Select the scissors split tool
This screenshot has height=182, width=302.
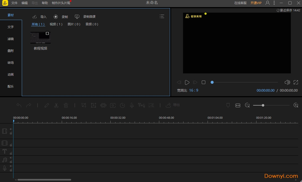pos(56,105)
